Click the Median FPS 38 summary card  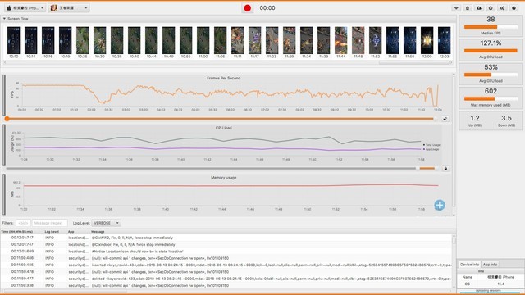pos(491,25)
